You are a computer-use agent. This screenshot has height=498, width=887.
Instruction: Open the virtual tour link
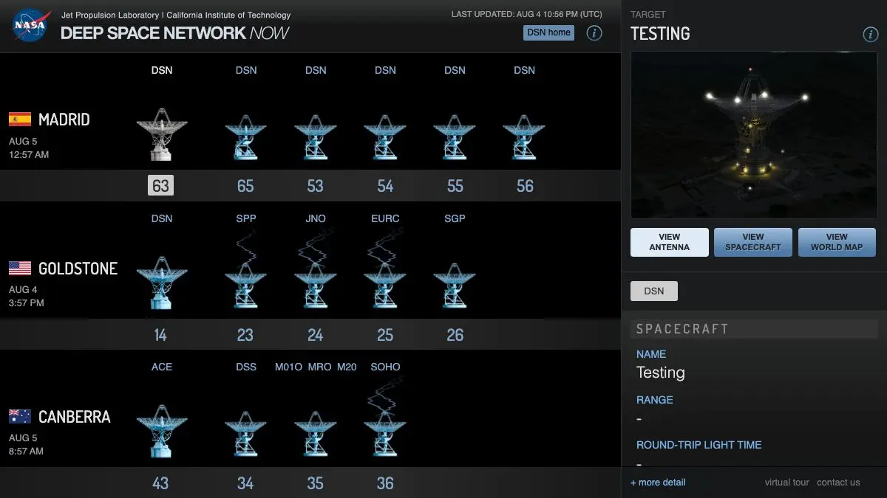coord(787,483)
